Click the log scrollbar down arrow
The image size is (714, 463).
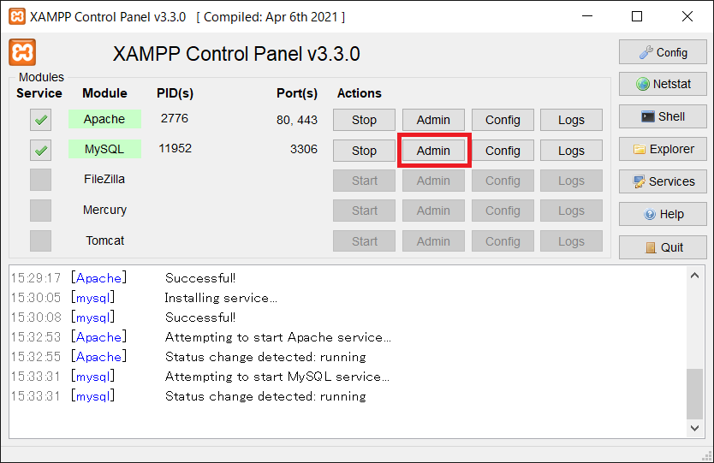pyautogui.click(x=694, y=428)
